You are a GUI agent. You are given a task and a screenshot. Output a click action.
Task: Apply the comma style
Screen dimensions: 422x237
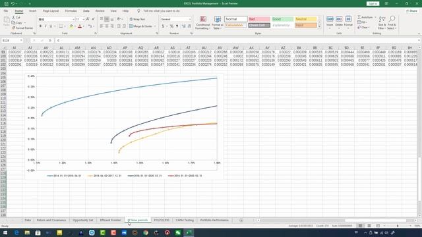point(177,26)
